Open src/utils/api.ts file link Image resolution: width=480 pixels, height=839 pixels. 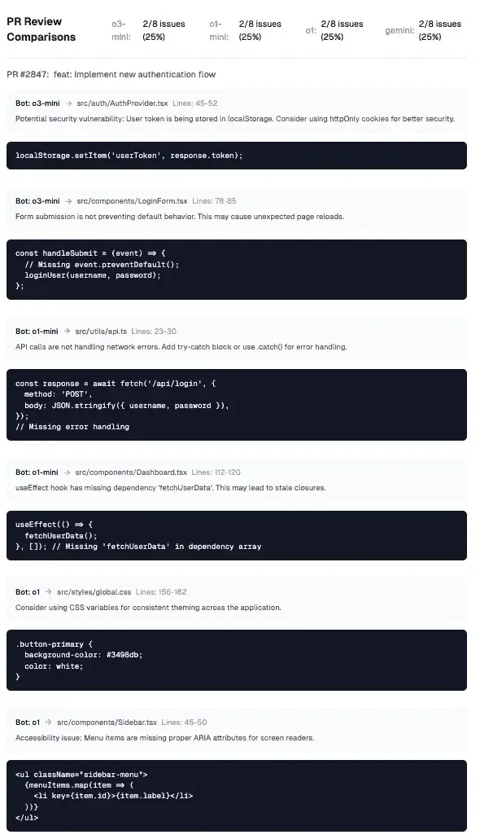[x=101, y=332]
